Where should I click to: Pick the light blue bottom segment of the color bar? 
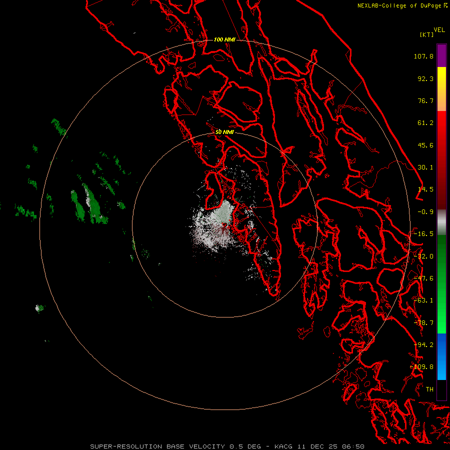click(x=441, y=370)
